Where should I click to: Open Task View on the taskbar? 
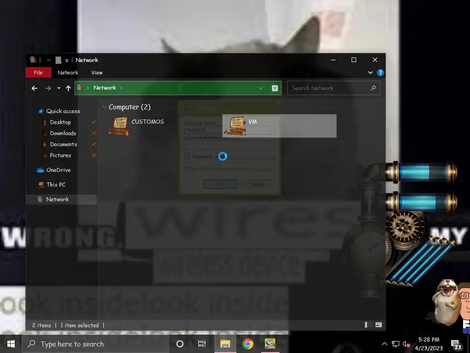pos(202,344)
